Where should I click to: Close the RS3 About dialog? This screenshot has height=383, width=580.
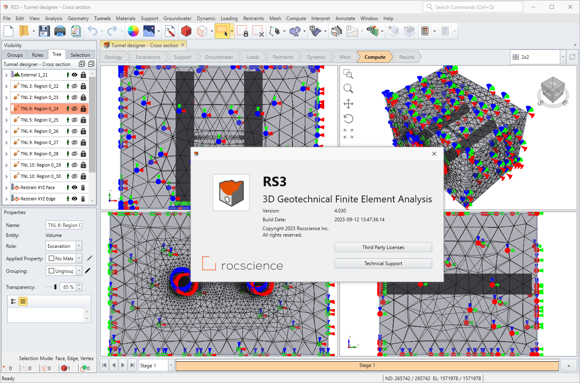coord(434,154)
